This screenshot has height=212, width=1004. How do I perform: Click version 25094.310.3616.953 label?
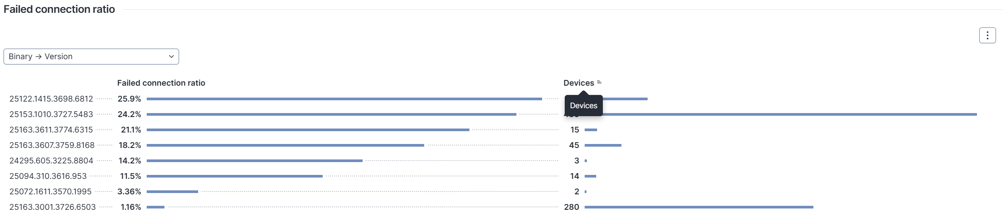point(48,176)
